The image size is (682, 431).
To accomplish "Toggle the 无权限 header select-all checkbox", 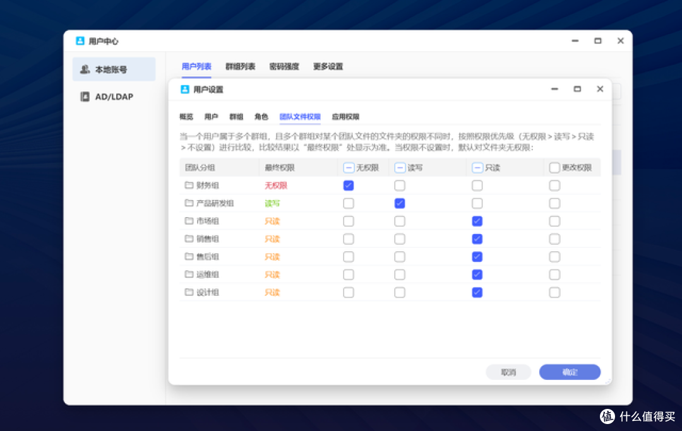I will coord(349,168).
